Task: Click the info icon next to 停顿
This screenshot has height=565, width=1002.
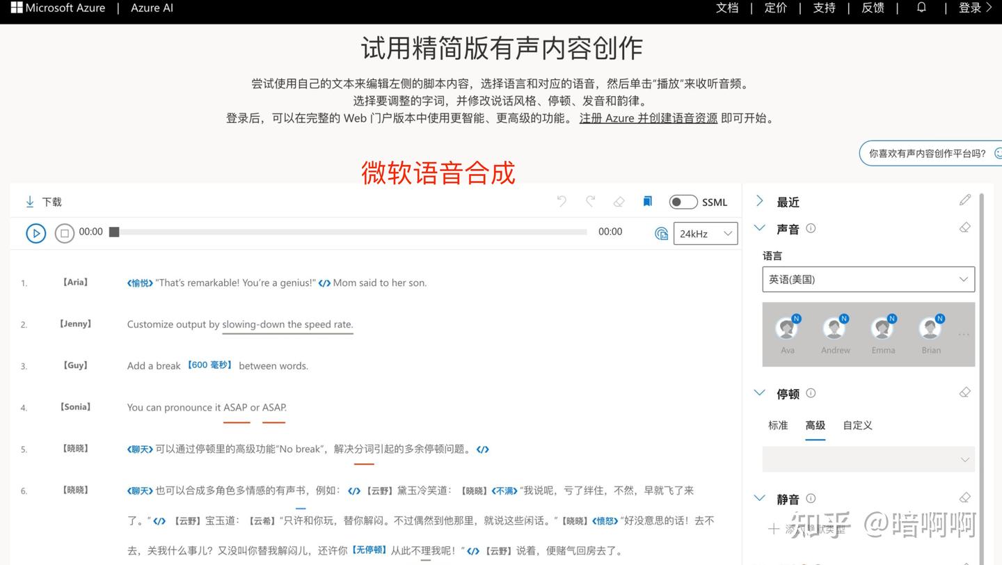Action: [811, 393]
